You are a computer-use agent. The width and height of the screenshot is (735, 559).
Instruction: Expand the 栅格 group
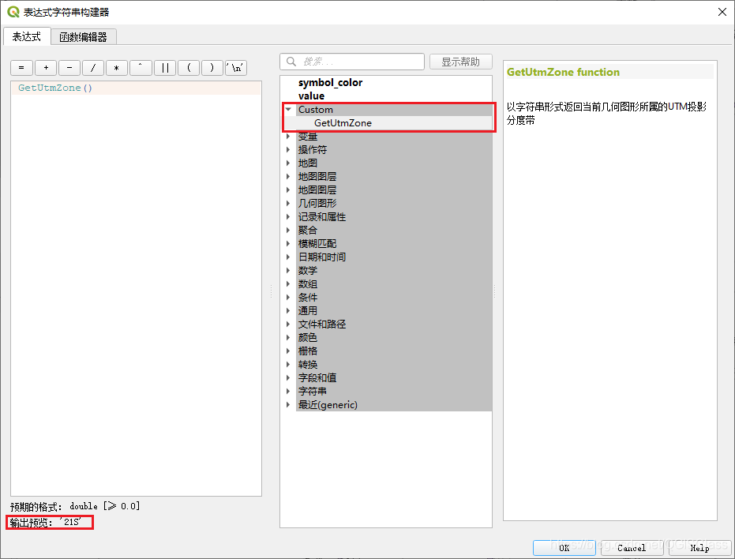point(288,351)
